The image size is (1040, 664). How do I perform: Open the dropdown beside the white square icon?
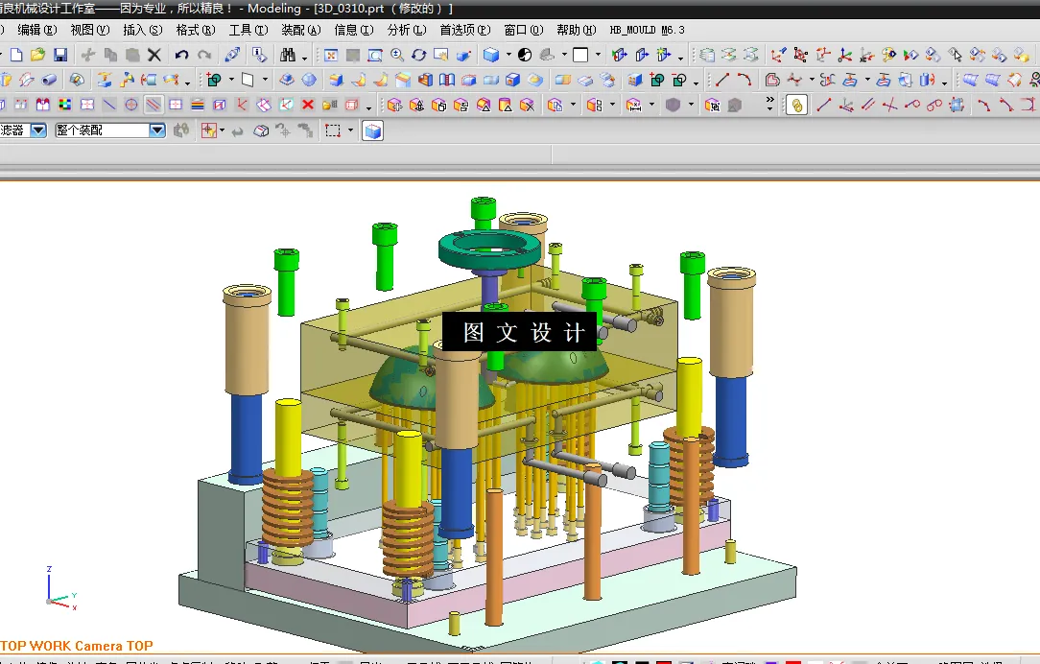point(598,55)
